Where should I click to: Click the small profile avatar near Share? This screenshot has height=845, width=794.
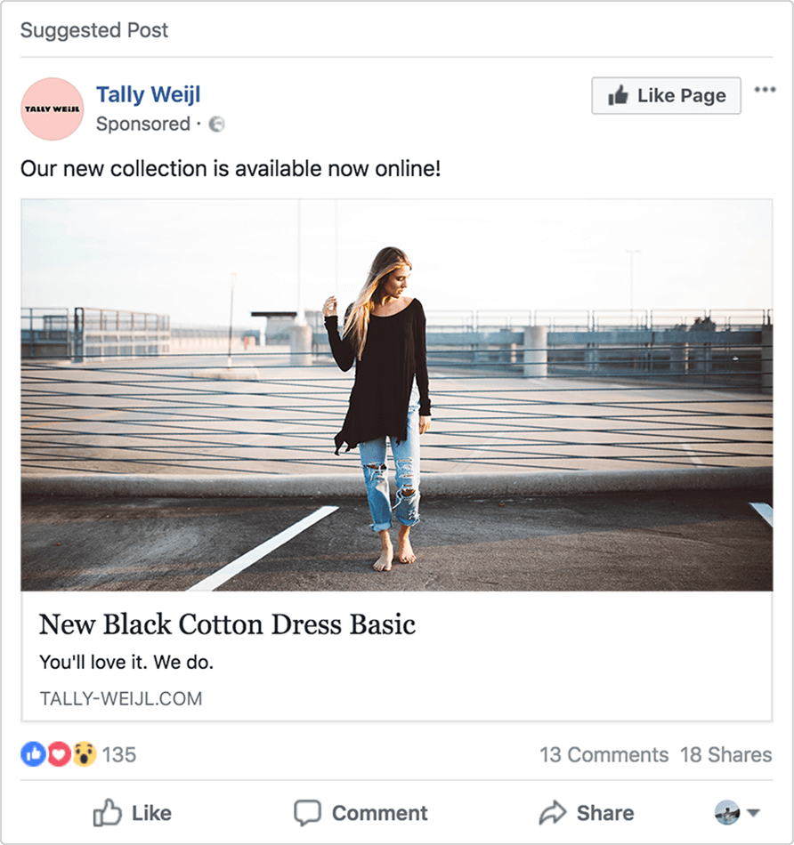(x=727, y=812)
